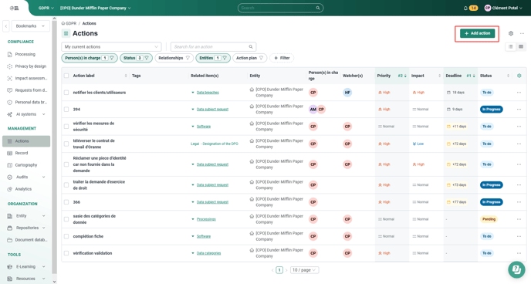Screen dimensions: 531x284
Task: Open the Relationships filter chip
Action: [x=174, y=58]
